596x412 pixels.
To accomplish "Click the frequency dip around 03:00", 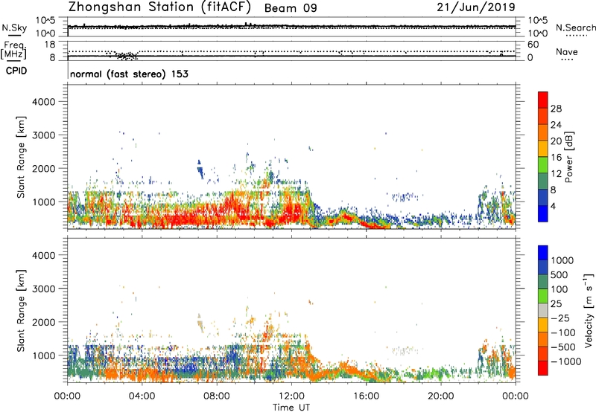I will pos(126,56).
